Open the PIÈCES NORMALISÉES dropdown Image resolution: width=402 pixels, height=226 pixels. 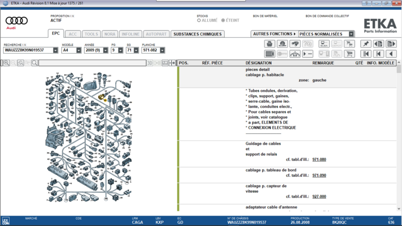point(351,34)
